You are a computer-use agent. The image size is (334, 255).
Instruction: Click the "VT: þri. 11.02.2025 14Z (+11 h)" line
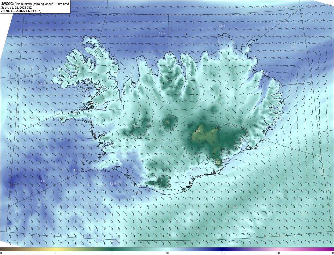coord(21,11)
